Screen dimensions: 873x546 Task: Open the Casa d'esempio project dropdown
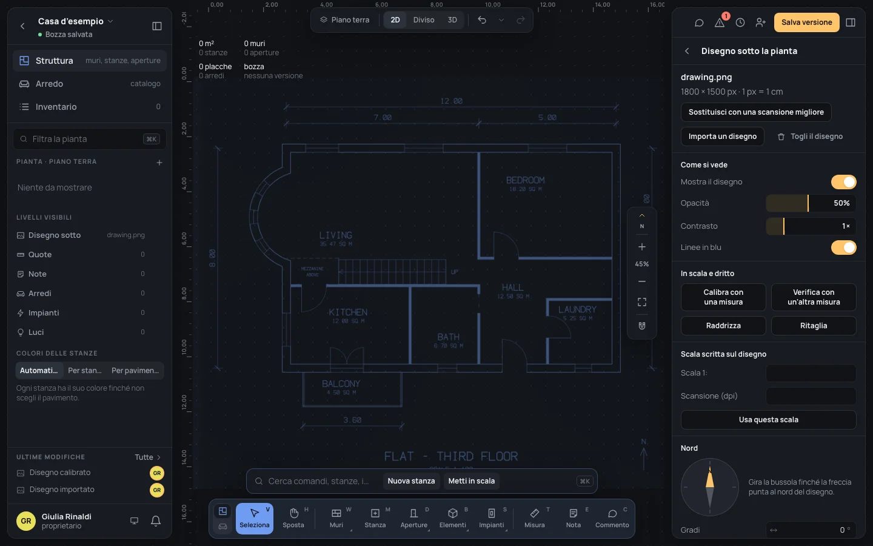point(75,21)
